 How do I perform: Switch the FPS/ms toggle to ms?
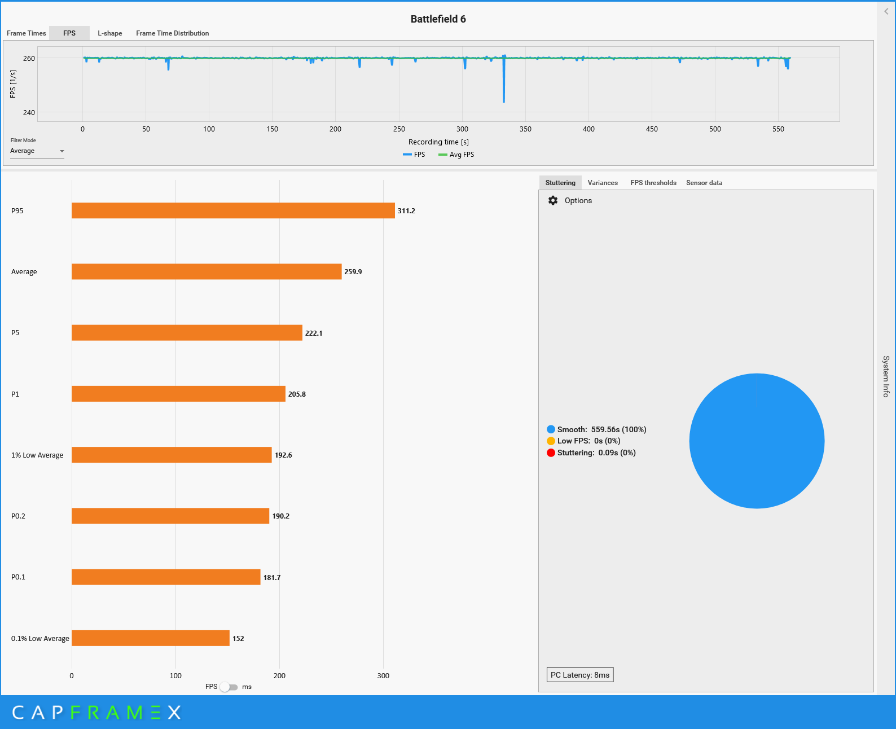point(229,687)
